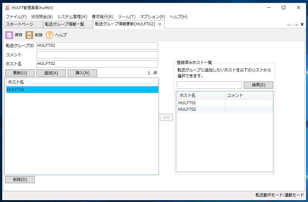Click the 更新(U) button
308x202 pixels.
(x=20, y=73)
